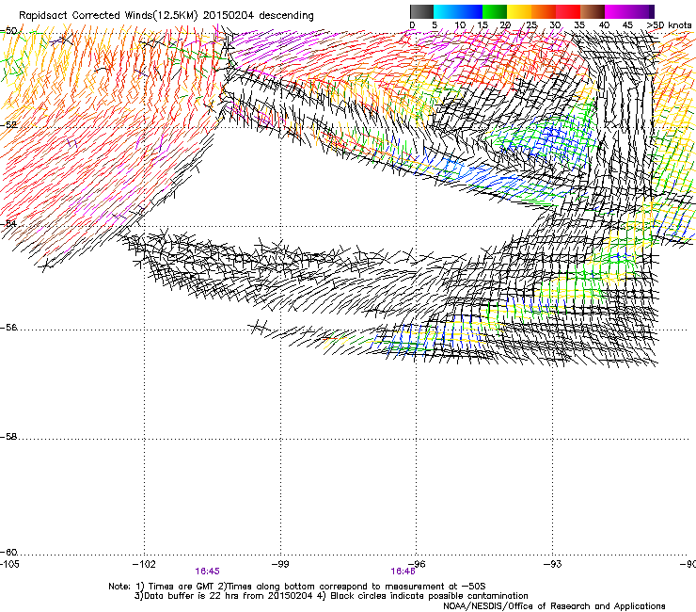
Task: Click the '>50 knots' legend label
Action: (x=669, y=25)
